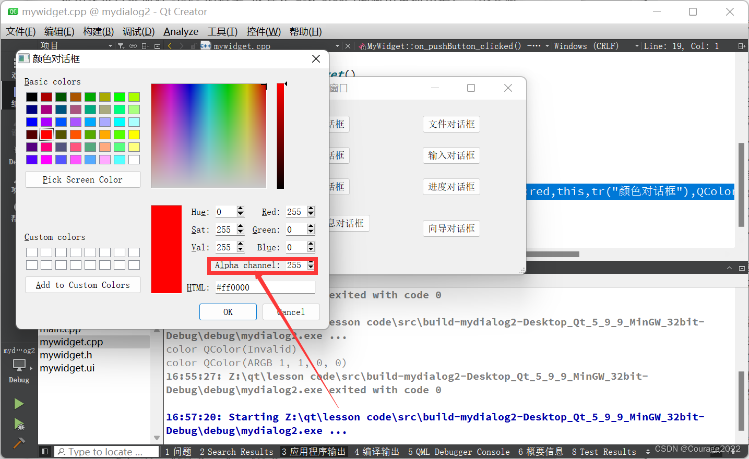
Task: Navigate back with the yellow left arrow icon
Action: 170,46
